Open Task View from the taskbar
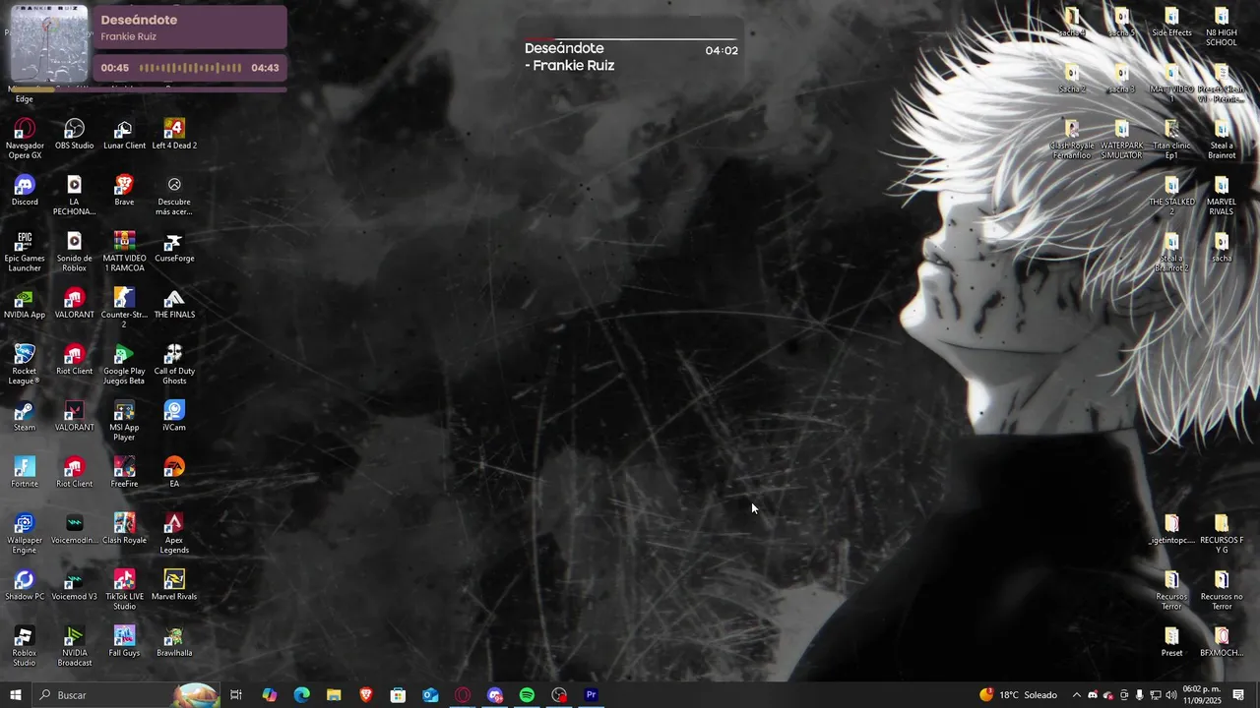1260x708 pixels. [x=236, y=695]
